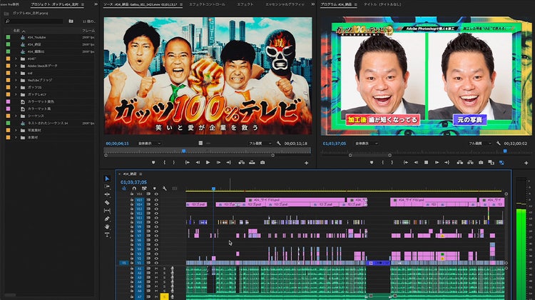Open Program monitor zoom level dropdown
Screen dimensions: 535x300
366,144
